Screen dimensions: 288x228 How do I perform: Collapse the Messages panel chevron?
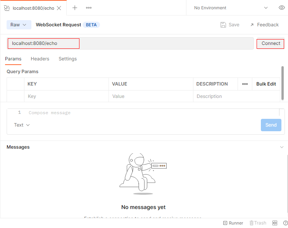(281, 147)
